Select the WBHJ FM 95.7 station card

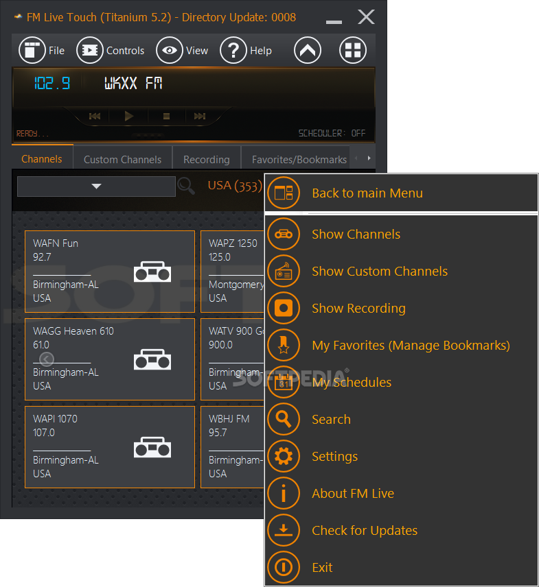point(232,447)
